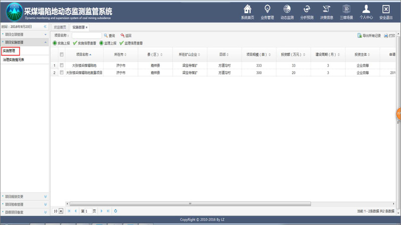Go to last page in pager
Screen dimensions: 401x225
click(108, 211)
